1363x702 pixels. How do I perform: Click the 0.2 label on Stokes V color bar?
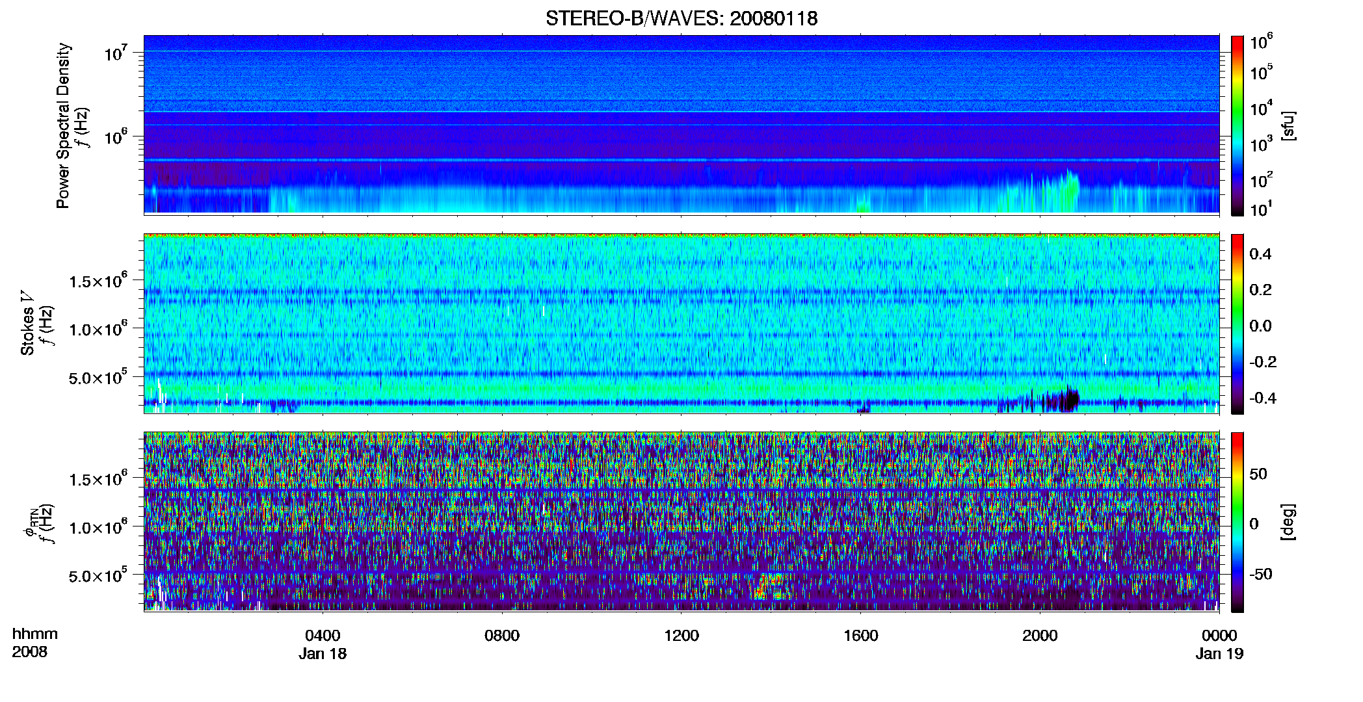coord(1260,290)
